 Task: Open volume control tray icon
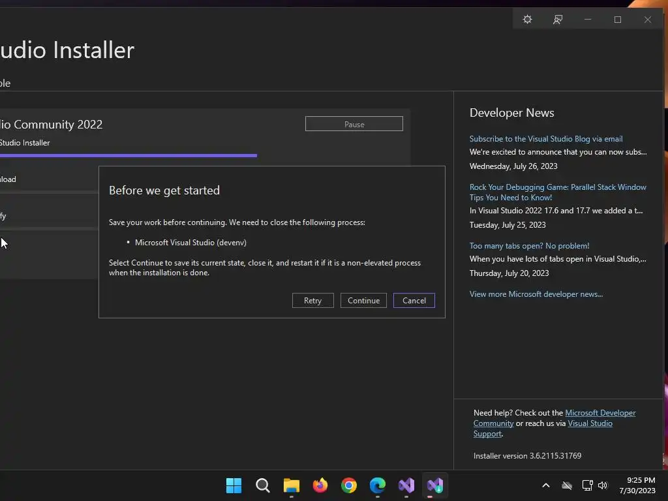(602, 485)
